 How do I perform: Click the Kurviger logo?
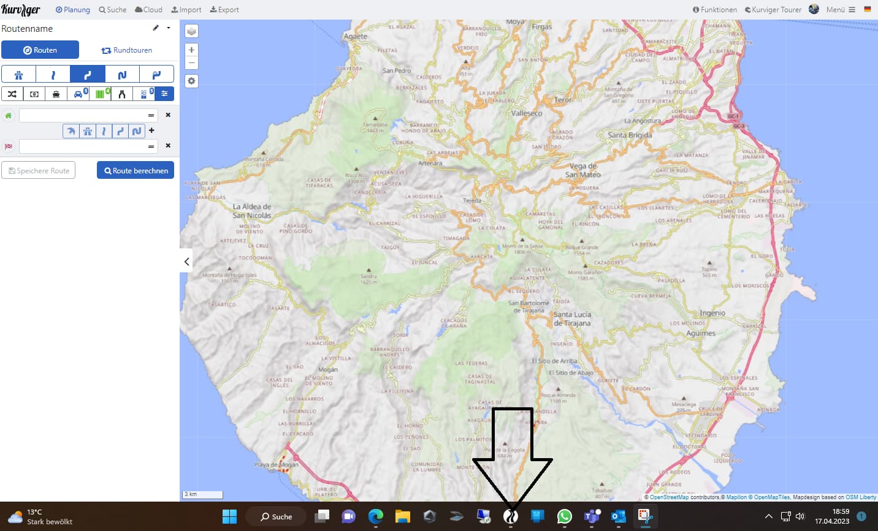point(21,10)
